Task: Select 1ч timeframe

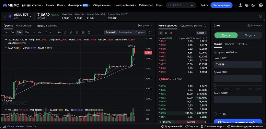Action: [x=34, y=32]
